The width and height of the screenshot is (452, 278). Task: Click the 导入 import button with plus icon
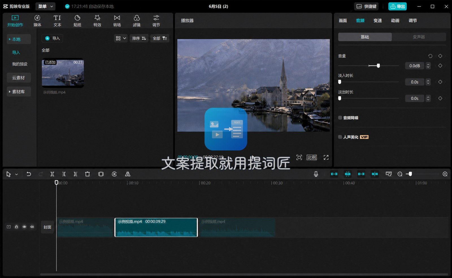tap(52, 38)
